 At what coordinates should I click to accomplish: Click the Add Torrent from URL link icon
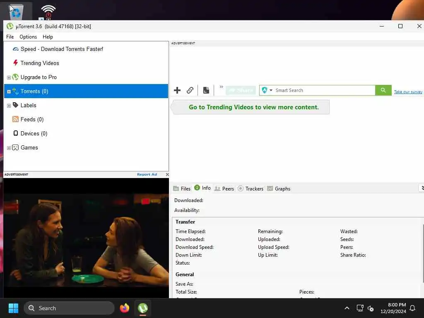click(190, 90)
